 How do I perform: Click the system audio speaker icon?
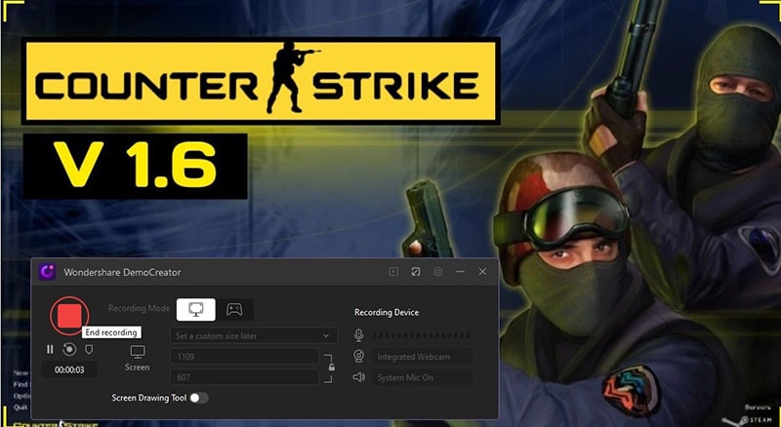click(x=358, y=377)
